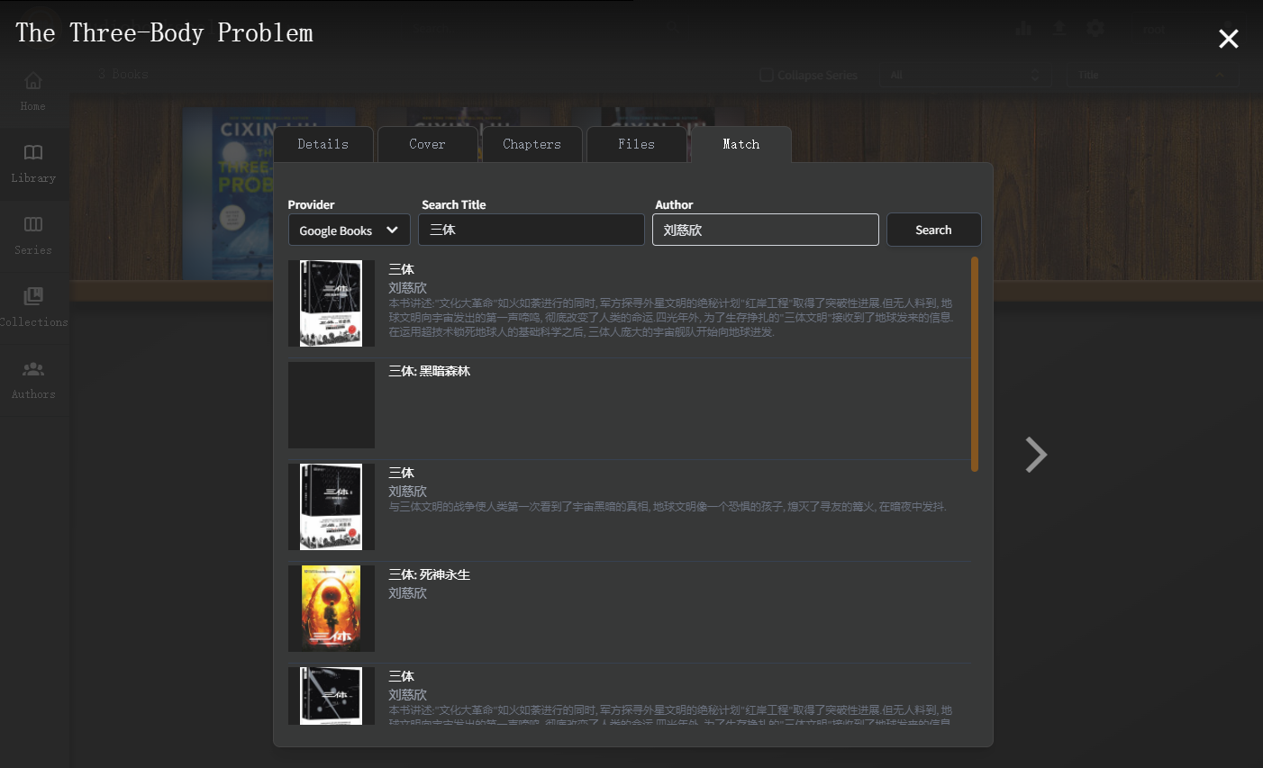1263x768 pixels.
Task: Focus the Search Title field
Action: tap(532, 230)
